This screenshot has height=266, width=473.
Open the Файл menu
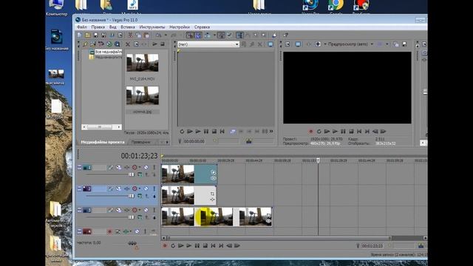[82, 27]
